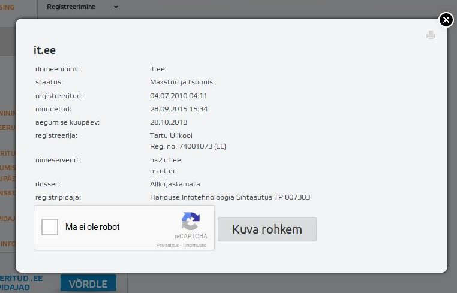Click the 'VÕRDLE' button behind the popup
Viewport: 457px width, 293px height.
[x=88, y=283]
